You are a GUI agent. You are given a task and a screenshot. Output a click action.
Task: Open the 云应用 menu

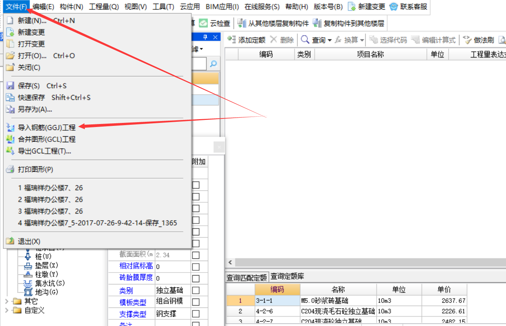(x=190, y=7)
